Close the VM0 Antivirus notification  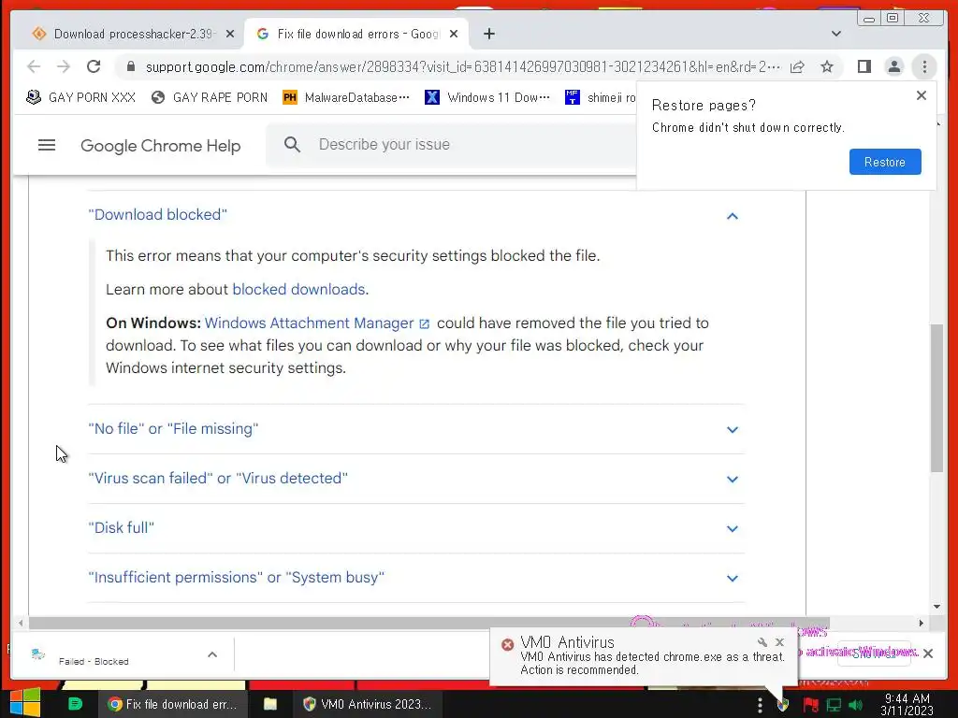click(x=779, y=642)
